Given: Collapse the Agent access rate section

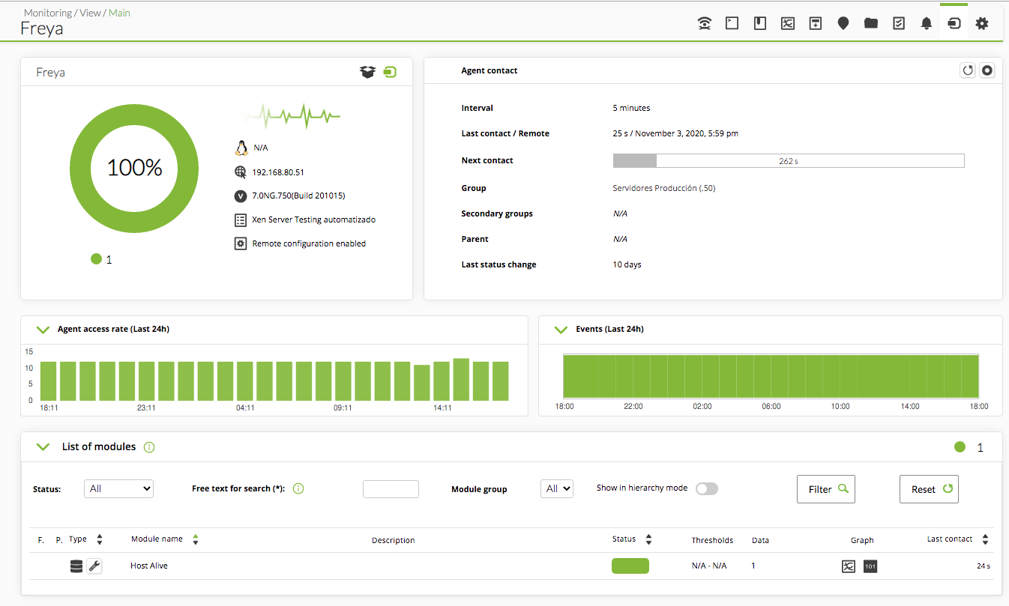Looking at the screenshot, I should pyautogui.click(x=43, y=330).
